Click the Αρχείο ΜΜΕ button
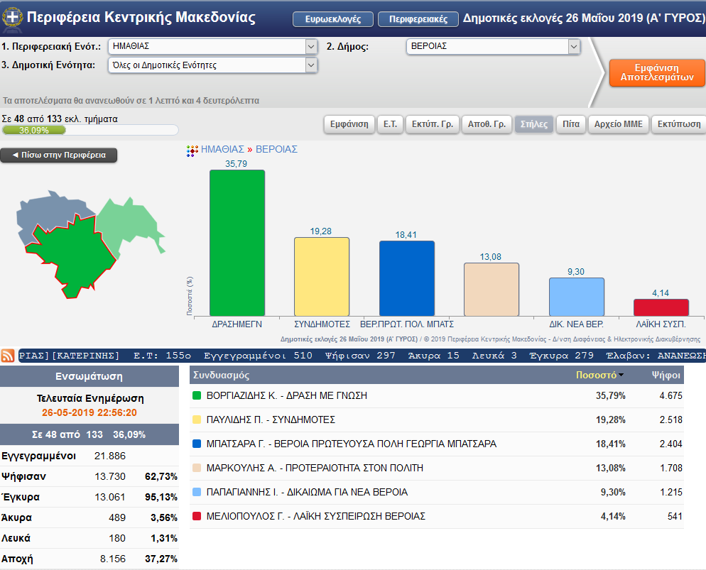 (x=618, y=124)
